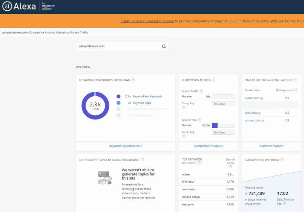Click the 6.99% search traffic value

click(x=230, y=189)
